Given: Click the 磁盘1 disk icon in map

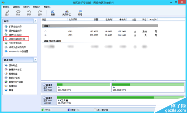Looking at the screenshot, I should 44,85.
